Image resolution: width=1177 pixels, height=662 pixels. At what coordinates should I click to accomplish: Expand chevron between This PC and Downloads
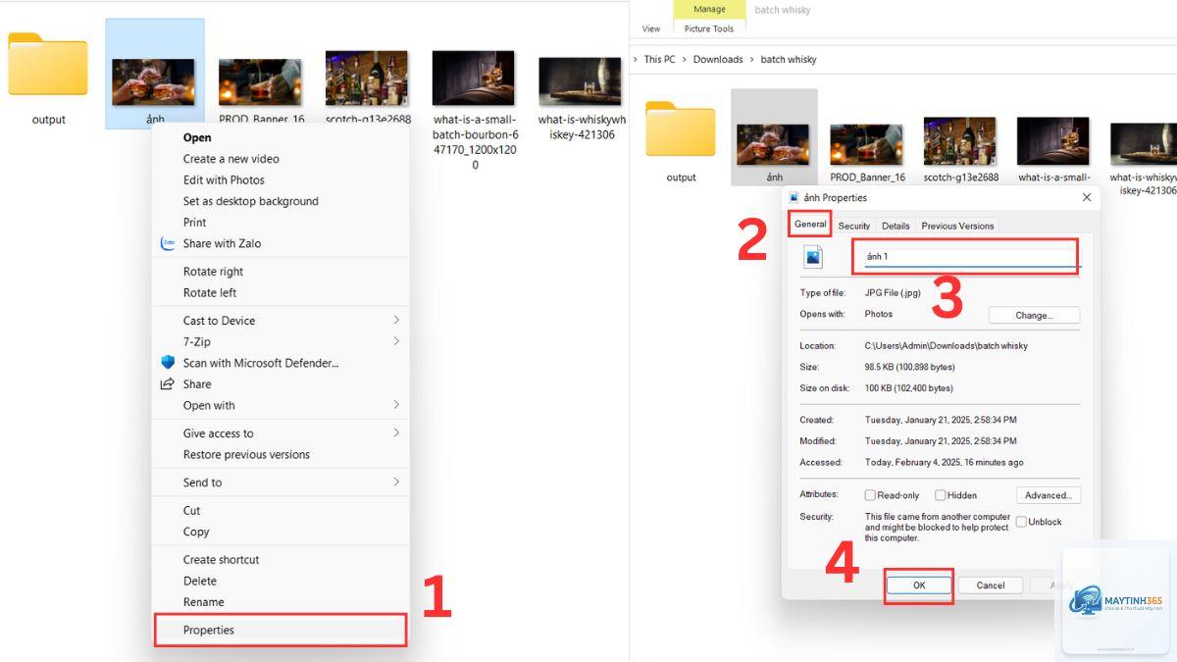[x=684, y=59]
